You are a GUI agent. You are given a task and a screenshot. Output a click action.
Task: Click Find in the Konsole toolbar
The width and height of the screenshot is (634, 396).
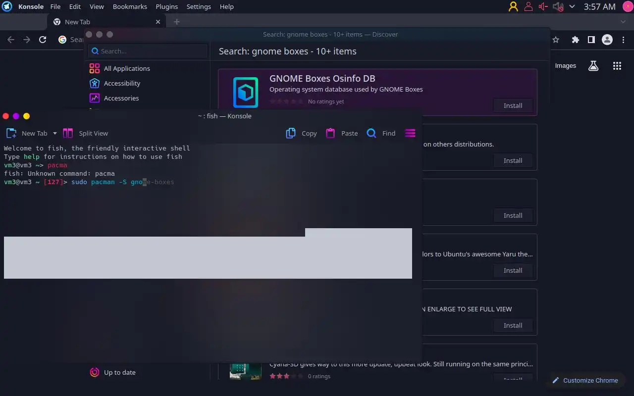381,133
